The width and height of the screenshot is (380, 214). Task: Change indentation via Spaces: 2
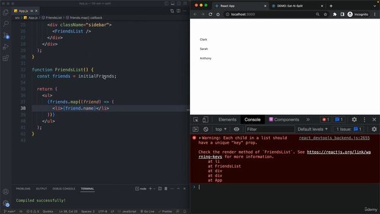click(x=88, y=212)
